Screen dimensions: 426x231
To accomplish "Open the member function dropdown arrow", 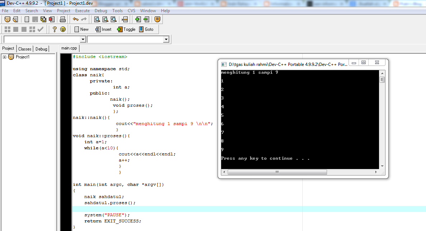I will tap(166, 39).
